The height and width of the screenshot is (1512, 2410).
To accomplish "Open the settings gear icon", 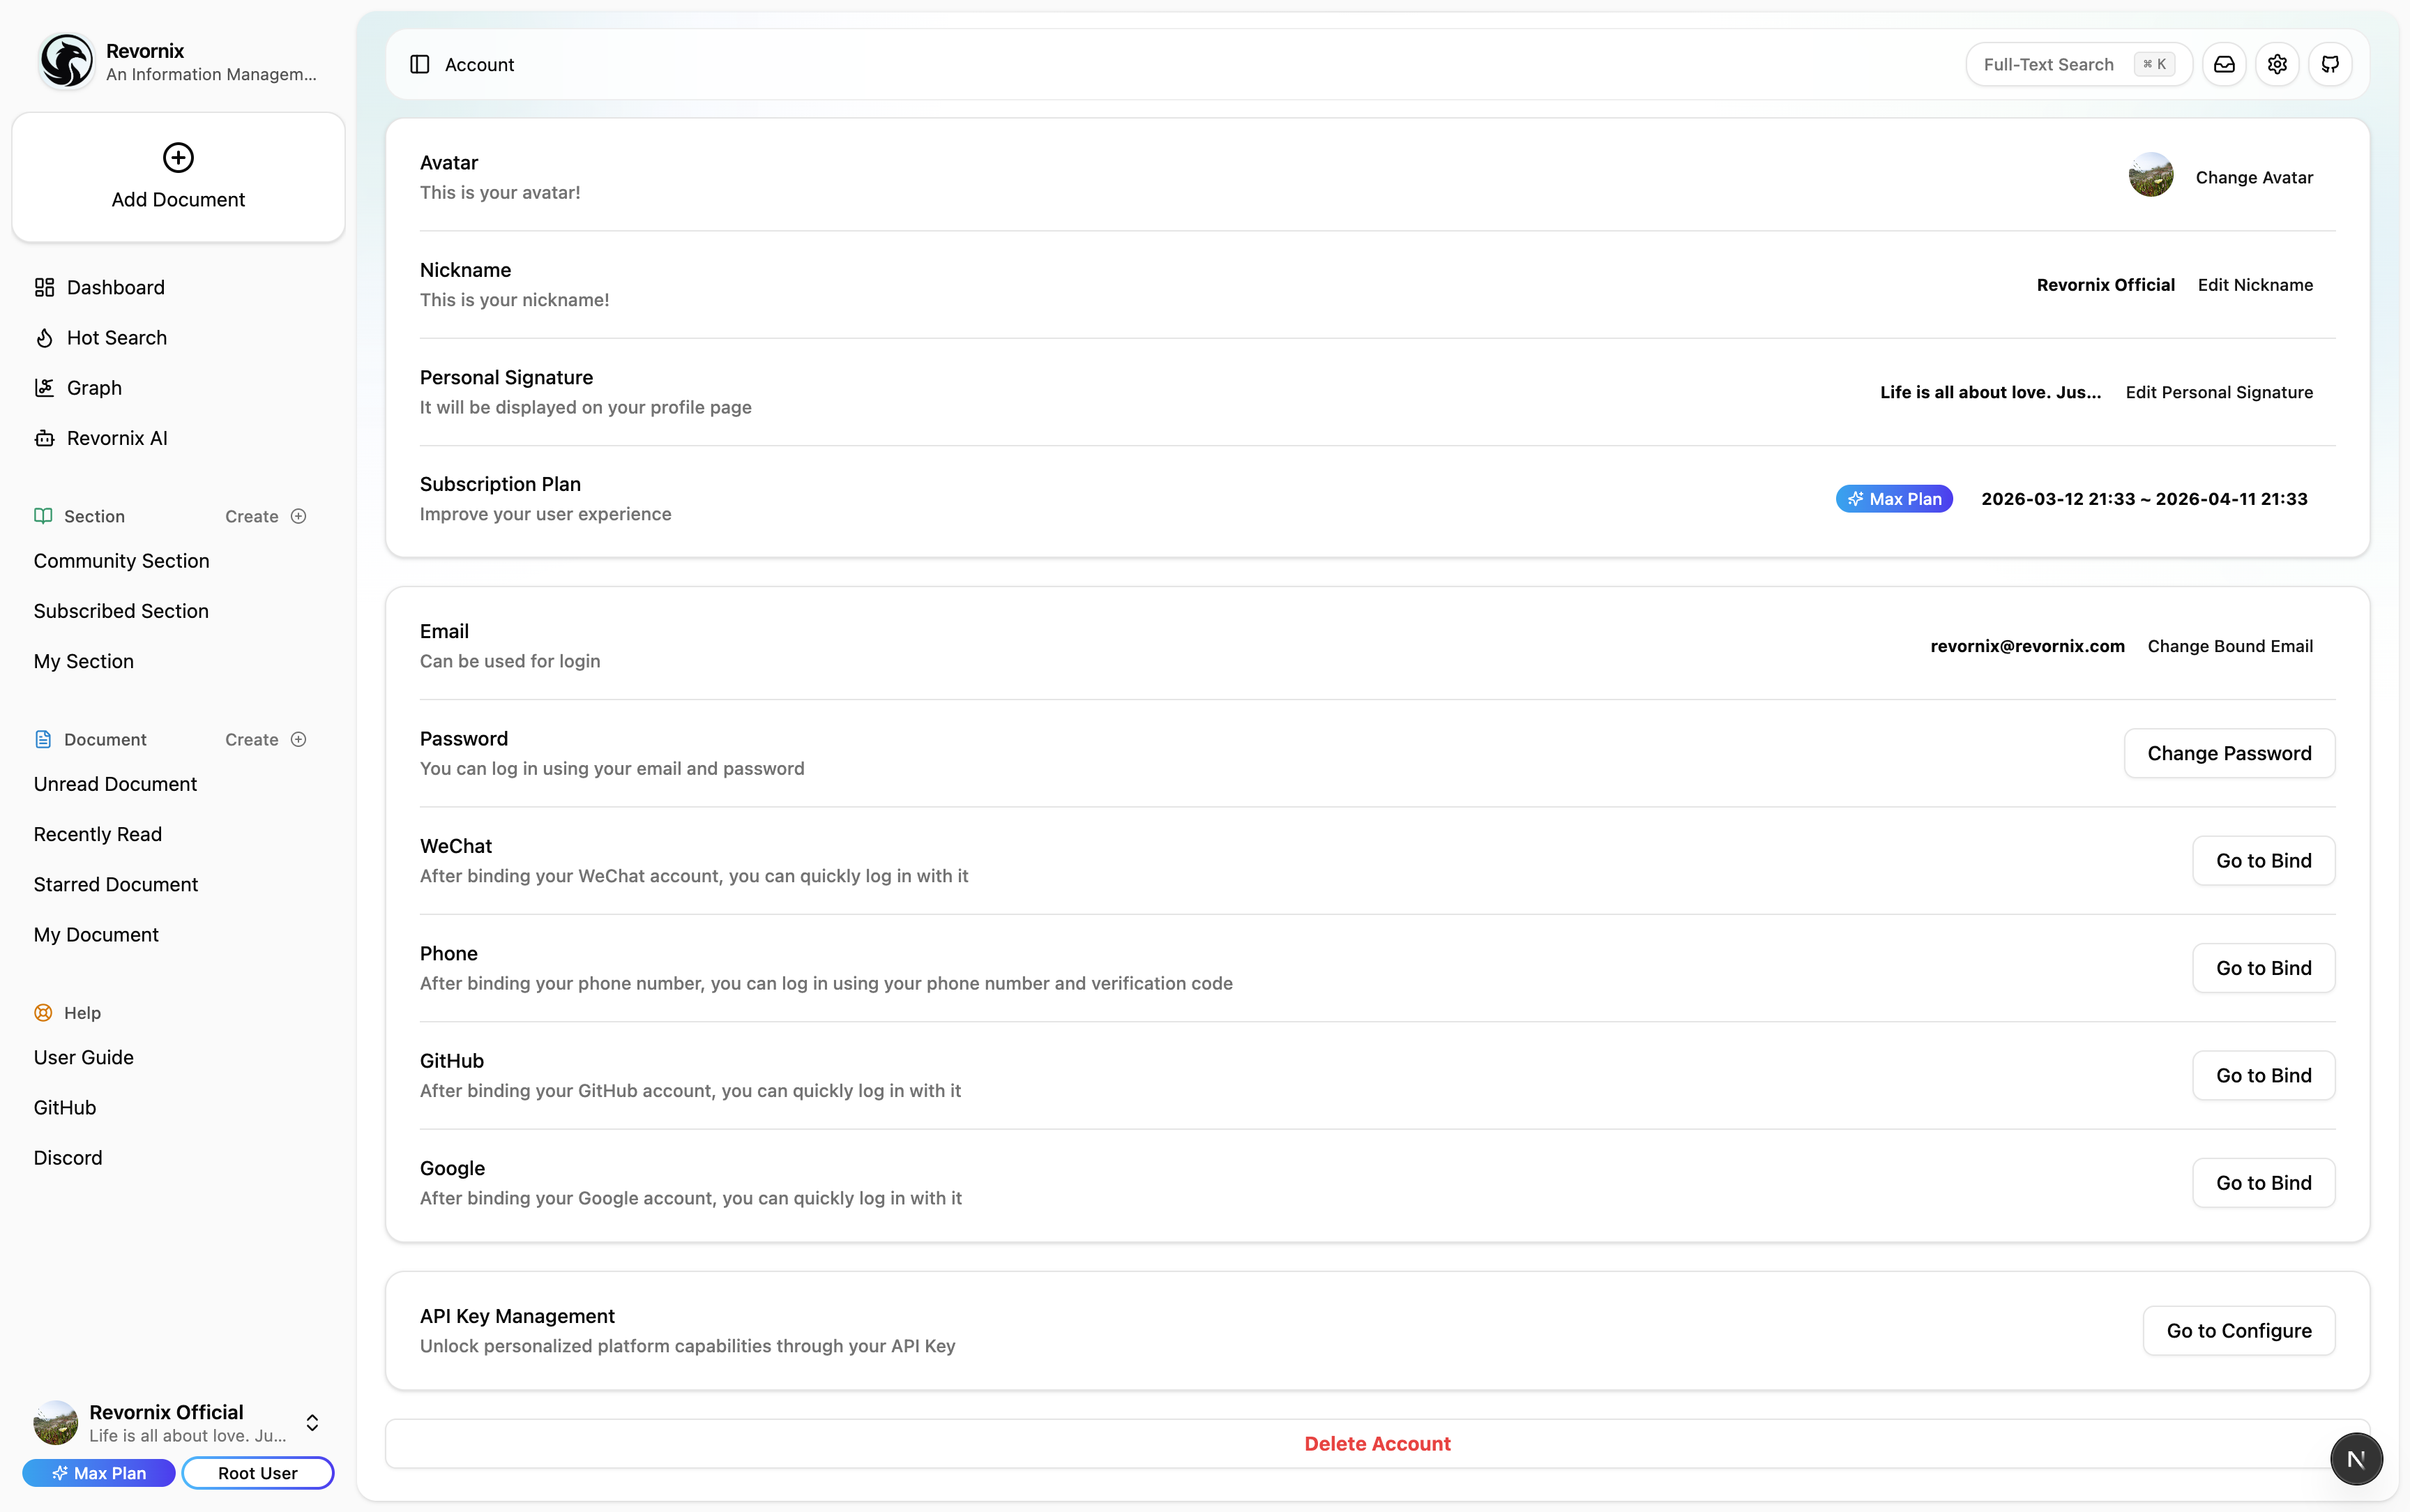I will click(x=2277, y=64).
